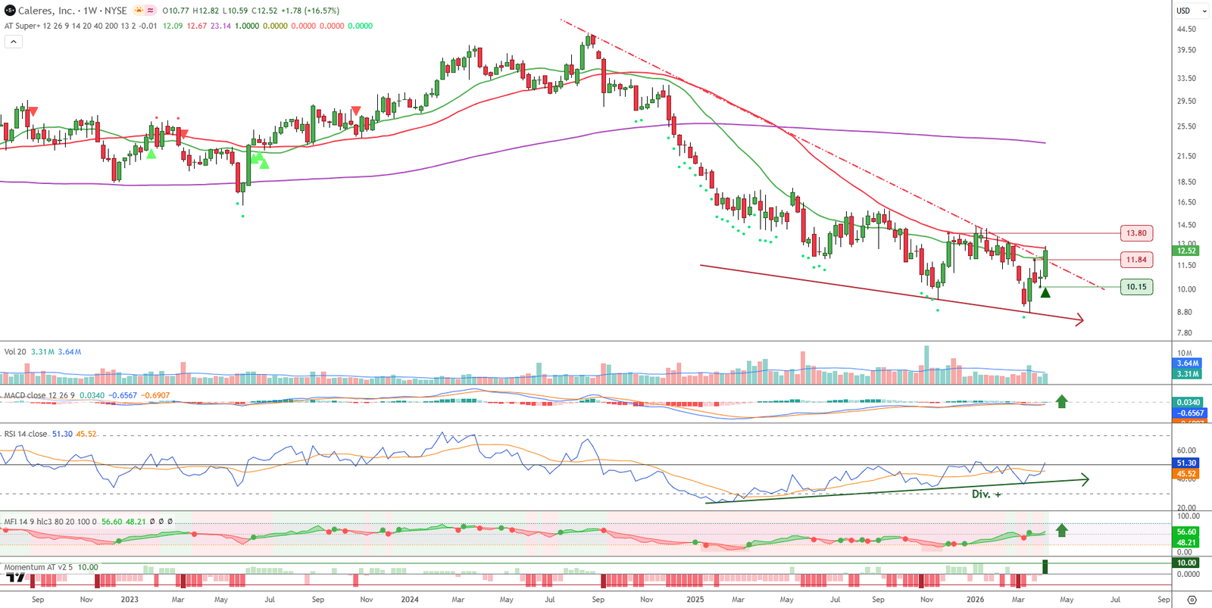
Task: Click the current price 12.52 axis tag
Action: pos(1185,251)
